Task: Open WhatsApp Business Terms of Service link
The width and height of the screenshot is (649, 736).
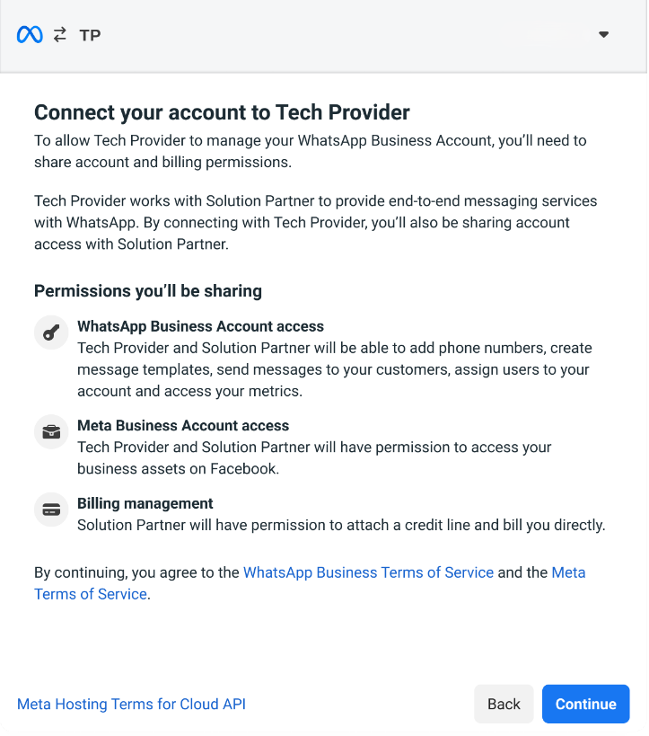Action: (x=368, y=572)
